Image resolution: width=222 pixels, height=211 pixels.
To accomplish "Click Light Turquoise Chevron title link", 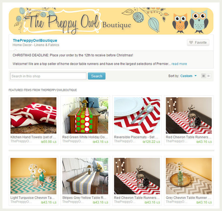I will [33, 197].
